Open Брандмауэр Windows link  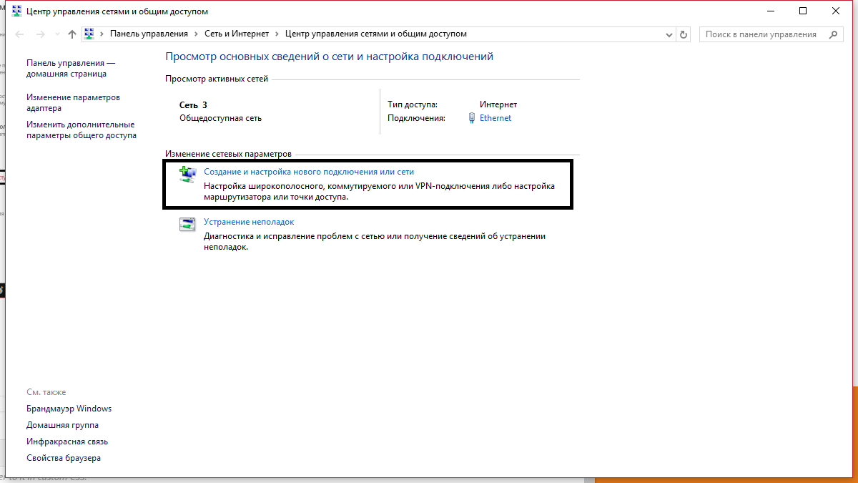(69, 409)
